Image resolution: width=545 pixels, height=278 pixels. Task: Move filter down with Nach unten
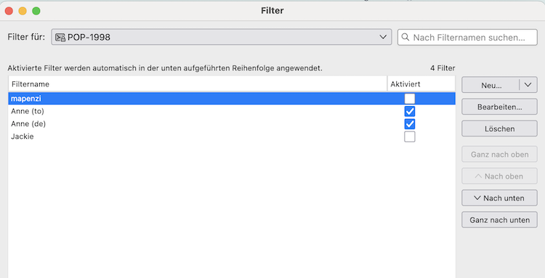[x=499, y=198]
